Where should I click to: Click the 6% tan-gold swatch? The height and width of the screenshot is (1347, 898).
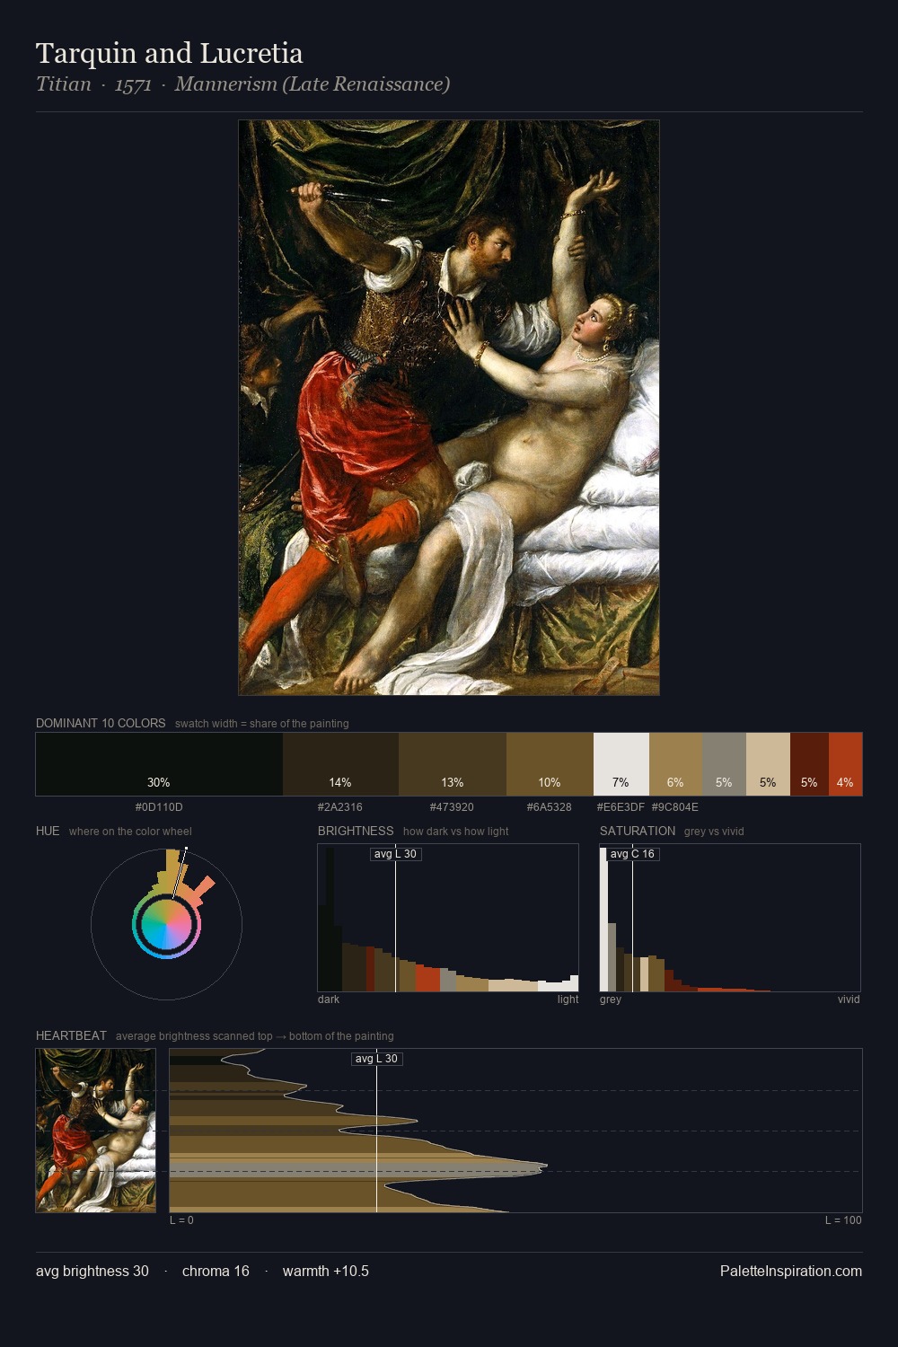(675, 764)
